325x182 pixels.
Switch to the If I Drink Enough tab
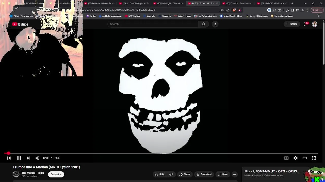click(x=134, y=3)
